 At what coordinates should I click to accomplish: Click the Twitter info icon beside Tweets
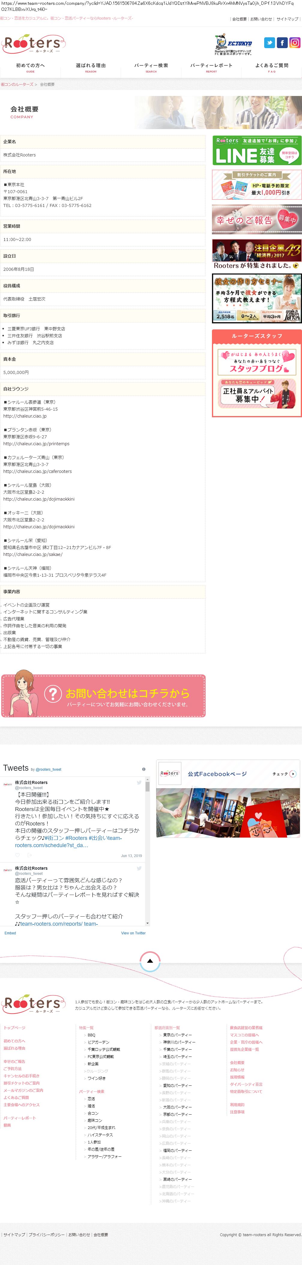[144, 769]
